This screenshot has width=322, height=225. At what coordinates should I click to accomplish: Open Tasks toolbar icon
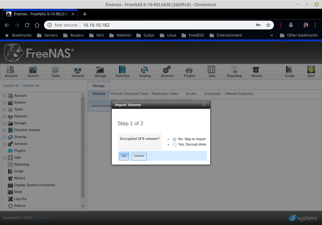(x=55, y=72)
